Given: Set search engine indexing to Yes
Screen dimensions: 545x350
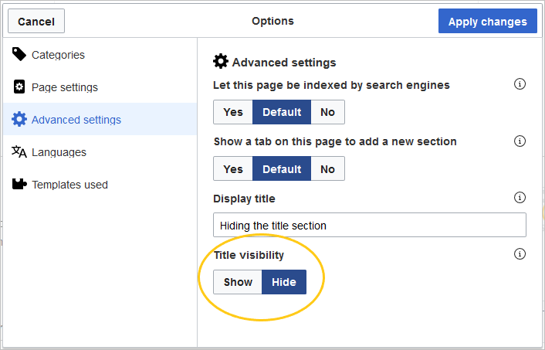Looking at the screenshot, I should point(233,112).
